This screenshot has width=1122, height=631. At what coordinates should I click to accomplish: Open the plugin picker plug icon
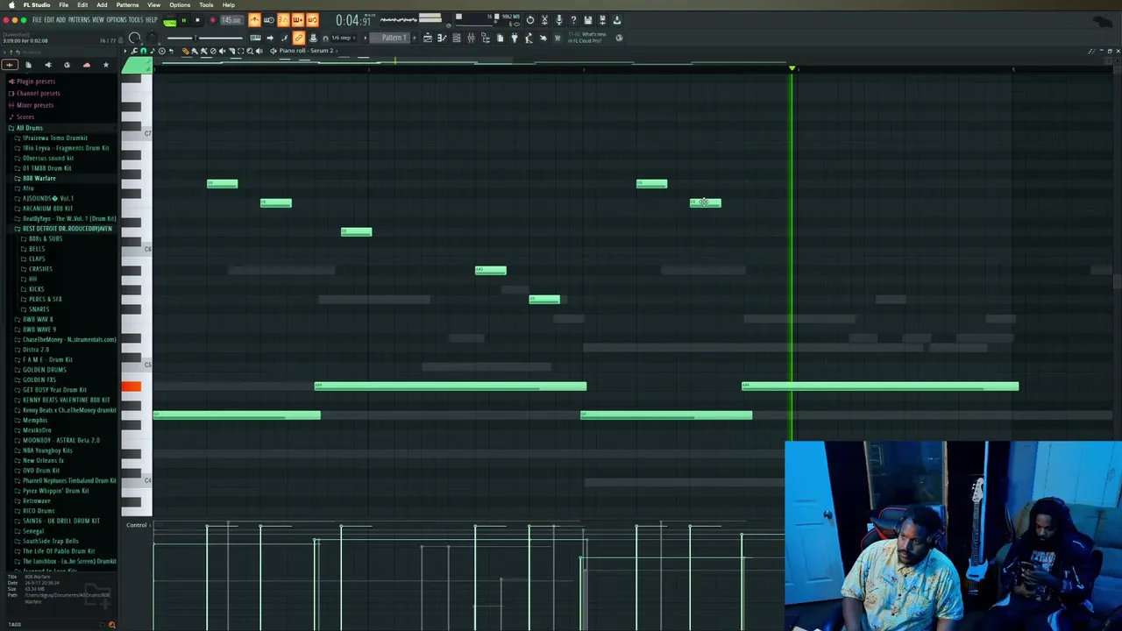click(x=515, y=38)
